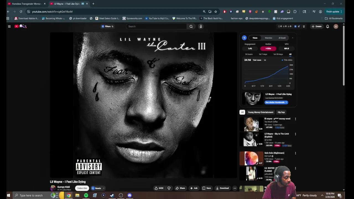Click See similar thumbnails button
Image resolution: width=354 pixels, height=199 pixels.
pos(276,102)
